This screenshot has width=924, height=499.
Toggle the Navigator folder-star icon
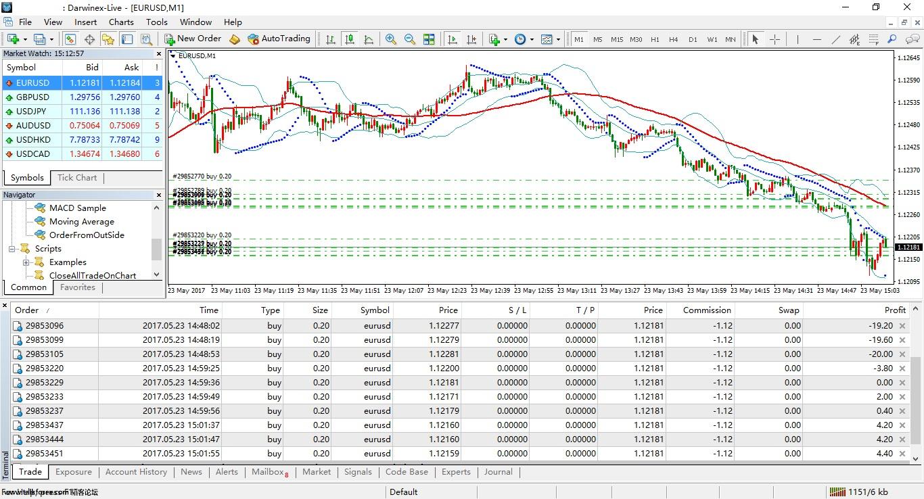point(108,39)
